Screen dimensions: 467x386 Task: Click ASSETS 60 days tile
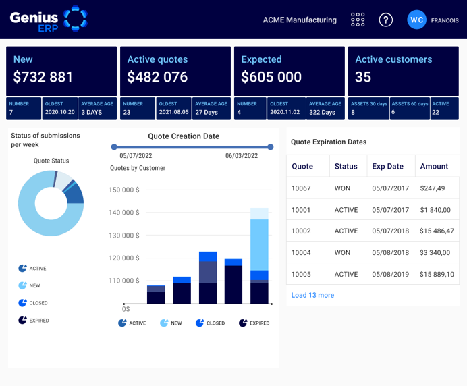coord(410,109)
